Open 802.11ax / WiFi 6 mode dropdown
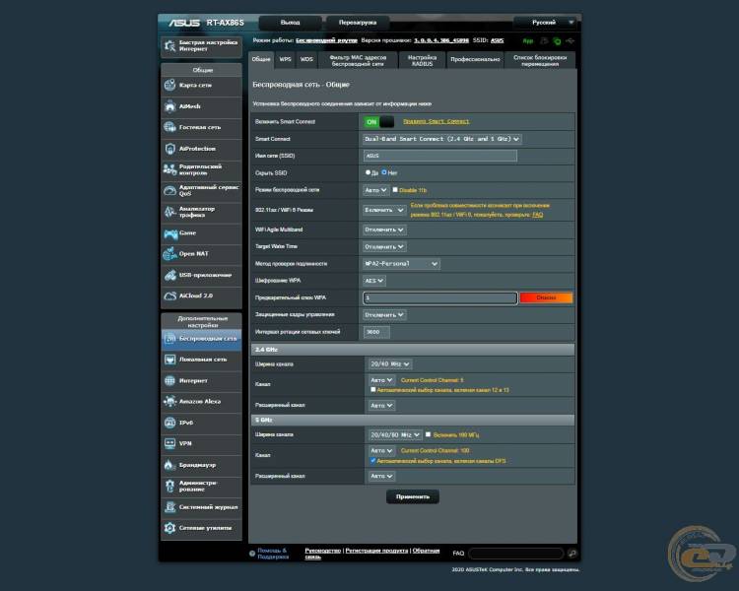Image resolution: width=739 pixels, height=591 pixels. click(384, 210)
